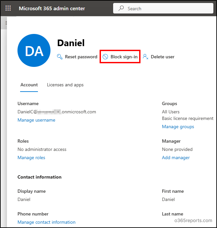Click the Microsoft 365 admin center title
This screenshot has width=217, height=228.
(52, 9)
